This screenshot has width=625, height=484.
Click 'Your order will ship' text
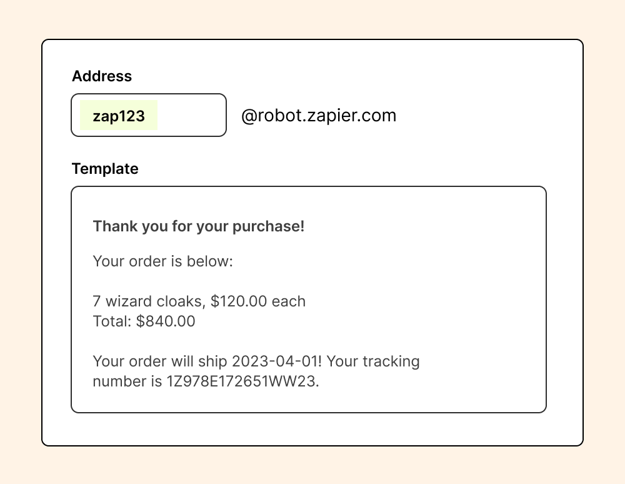pos(160,361)
